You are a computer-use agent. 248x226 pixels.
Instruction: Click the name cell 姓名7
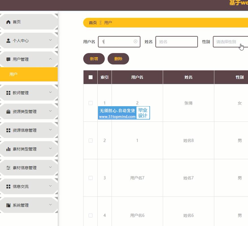188,178
